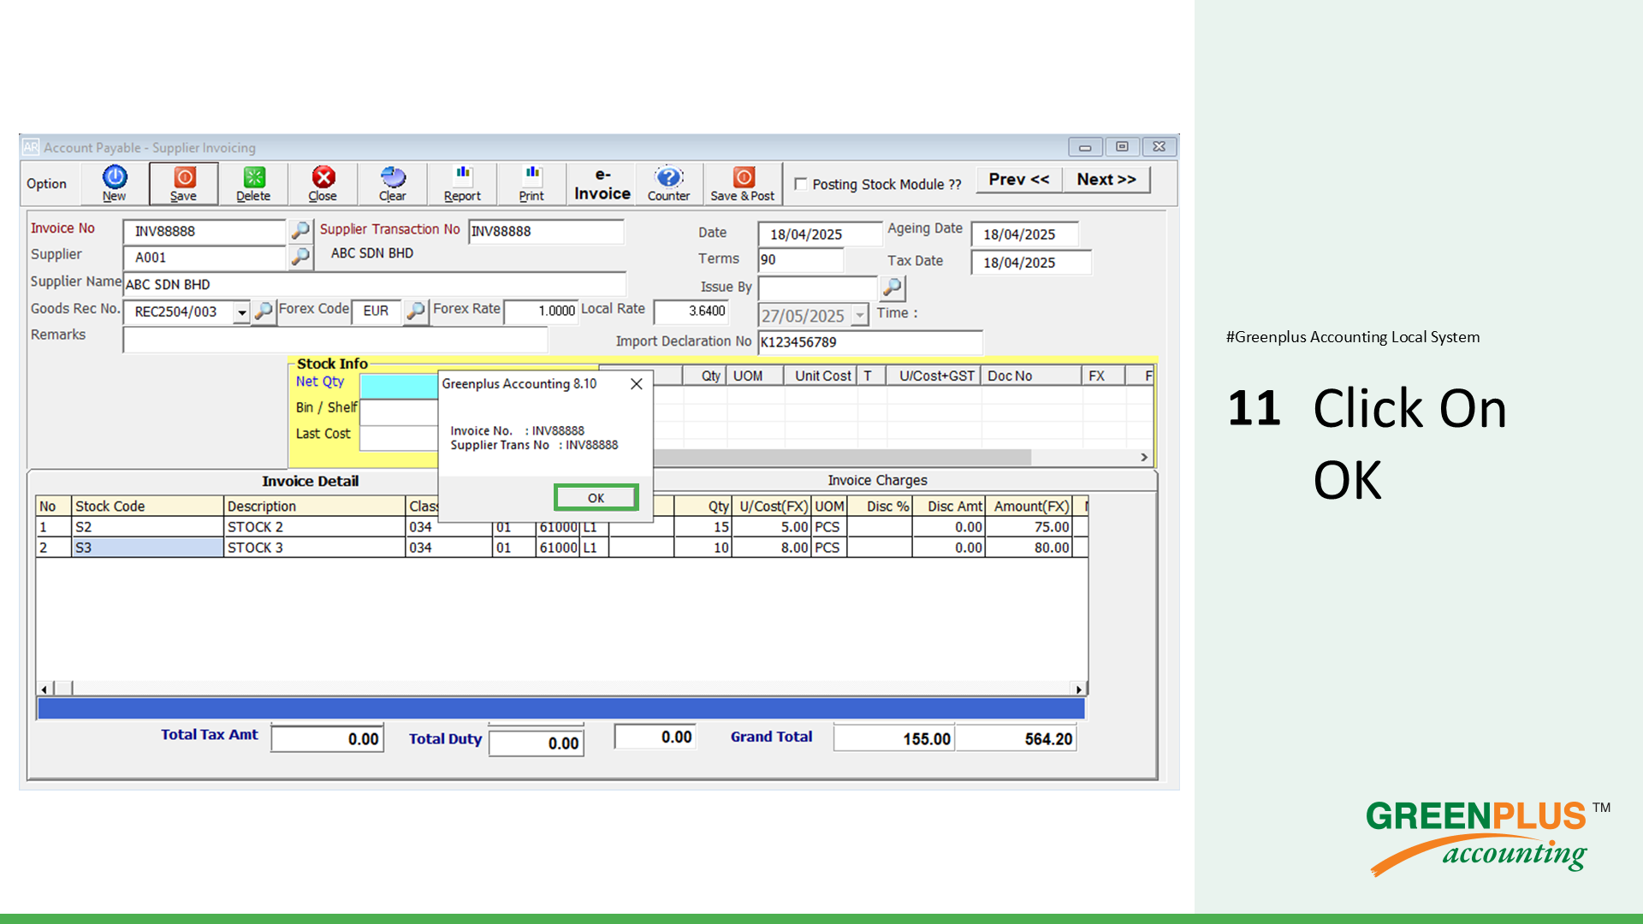1643x924 pixels.
Task: Click the Supplier code field A001
Action: [205, 258]
